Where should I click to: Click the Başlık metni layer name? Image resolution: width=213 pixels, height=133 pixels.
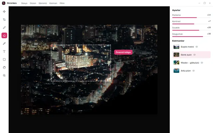point(187,47)
